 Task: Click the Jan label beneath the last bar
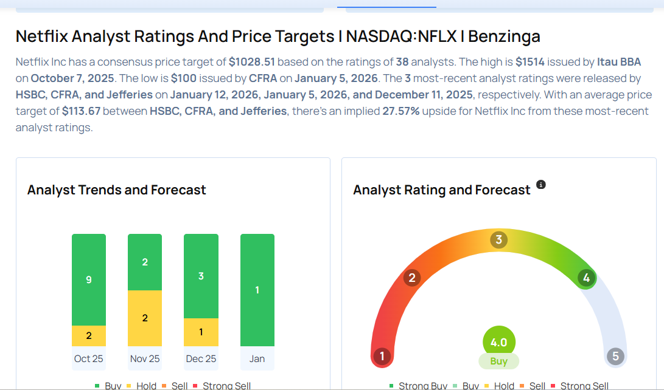click(x=257, y=358)
